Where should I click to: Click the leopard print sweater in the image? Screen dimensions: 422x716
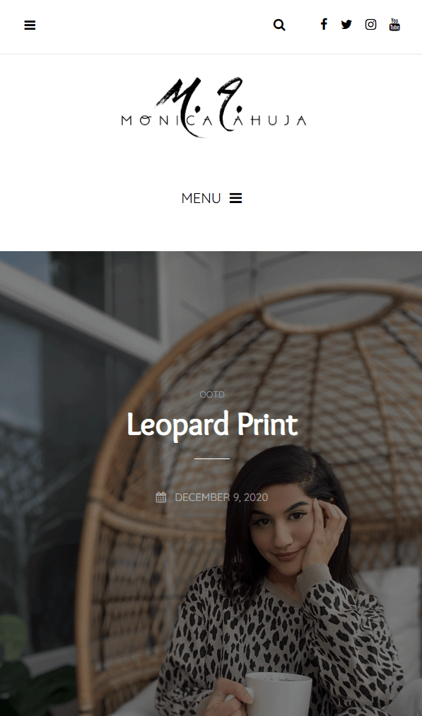tap(283, 640)
